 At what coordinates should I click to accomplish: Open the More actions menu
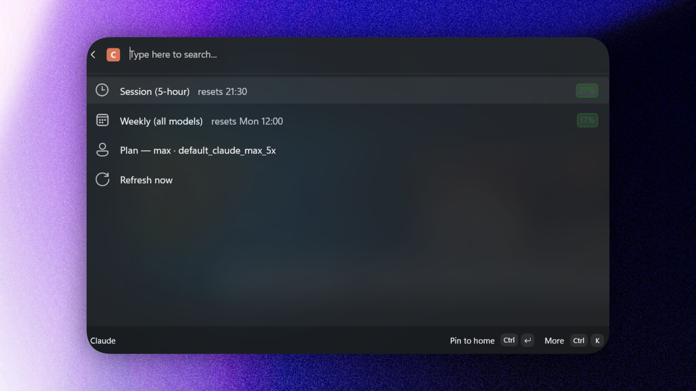[x=554, y=341]
